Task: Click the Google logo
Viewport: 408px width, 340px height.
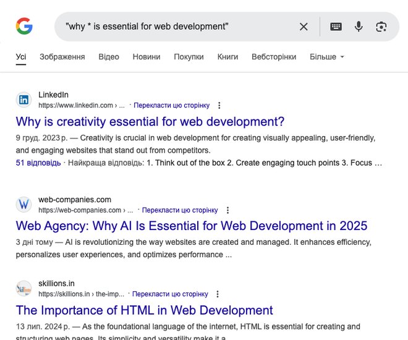Action: (x=24, y=26)
